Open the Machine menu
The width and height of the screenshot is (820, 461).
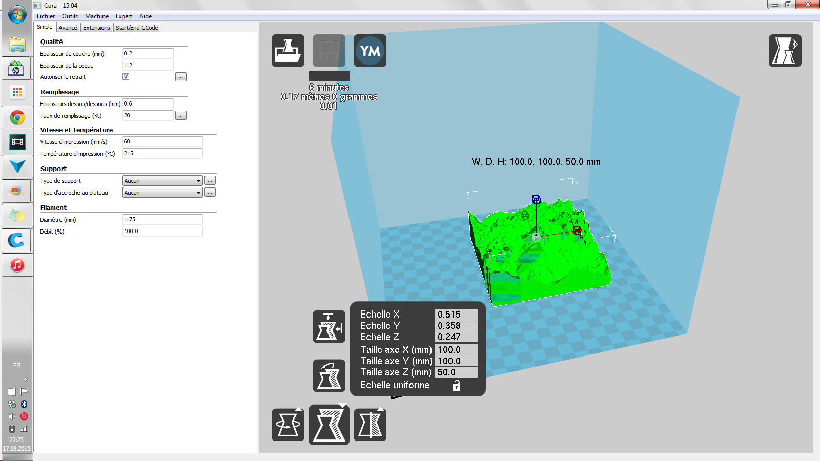tap(96, 16)
